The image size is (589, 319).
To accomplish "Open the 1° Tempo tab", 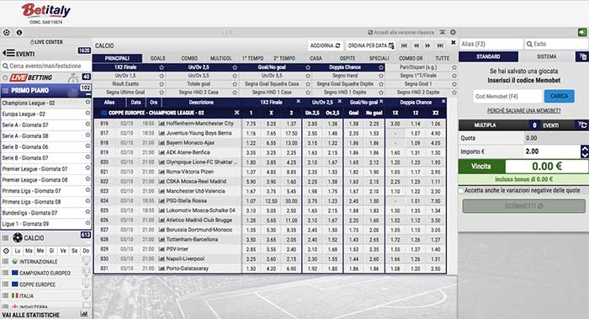I will coord(252,58).
